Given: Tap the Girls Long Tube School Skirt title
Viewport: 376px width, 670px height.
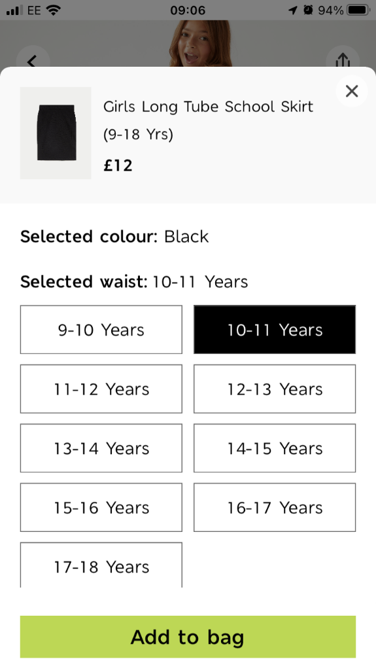Looking at the screenshot, I should pos(208,120).
